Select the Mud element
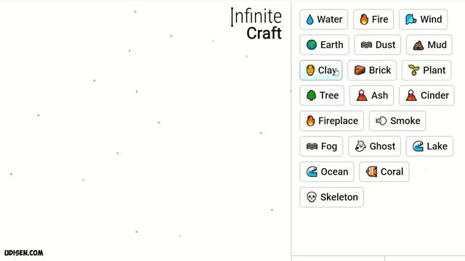 [429, 45]
